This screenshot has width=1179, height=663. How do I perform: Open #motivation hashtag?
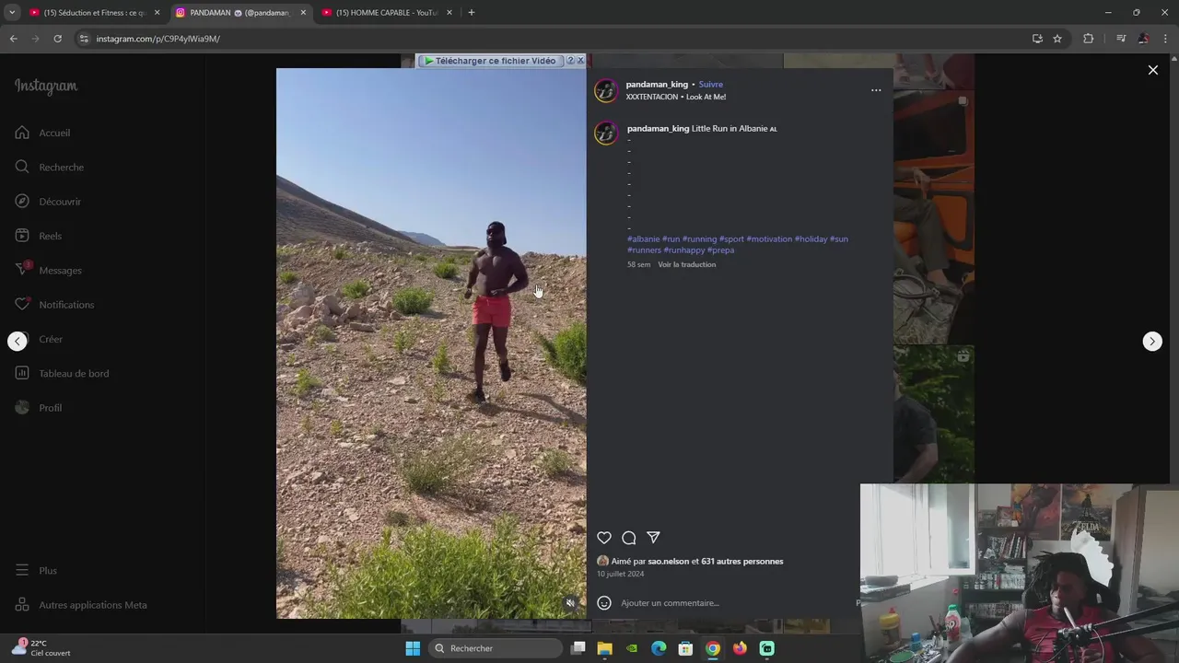pos(769,239)
